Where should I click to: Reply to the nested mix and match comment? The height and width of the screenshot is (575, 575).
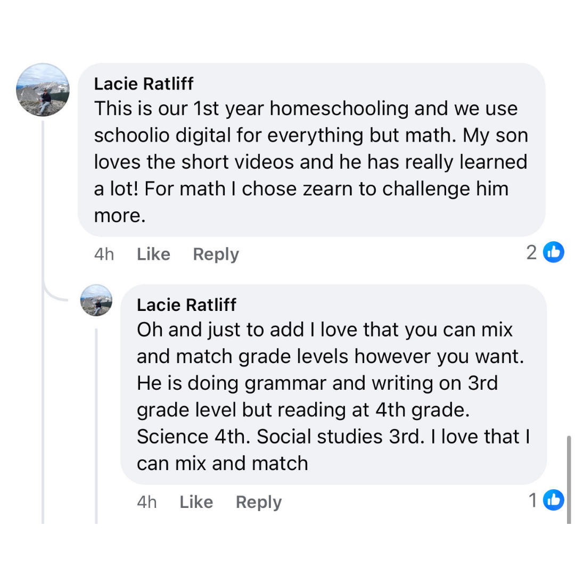click(x=258, y=502)
